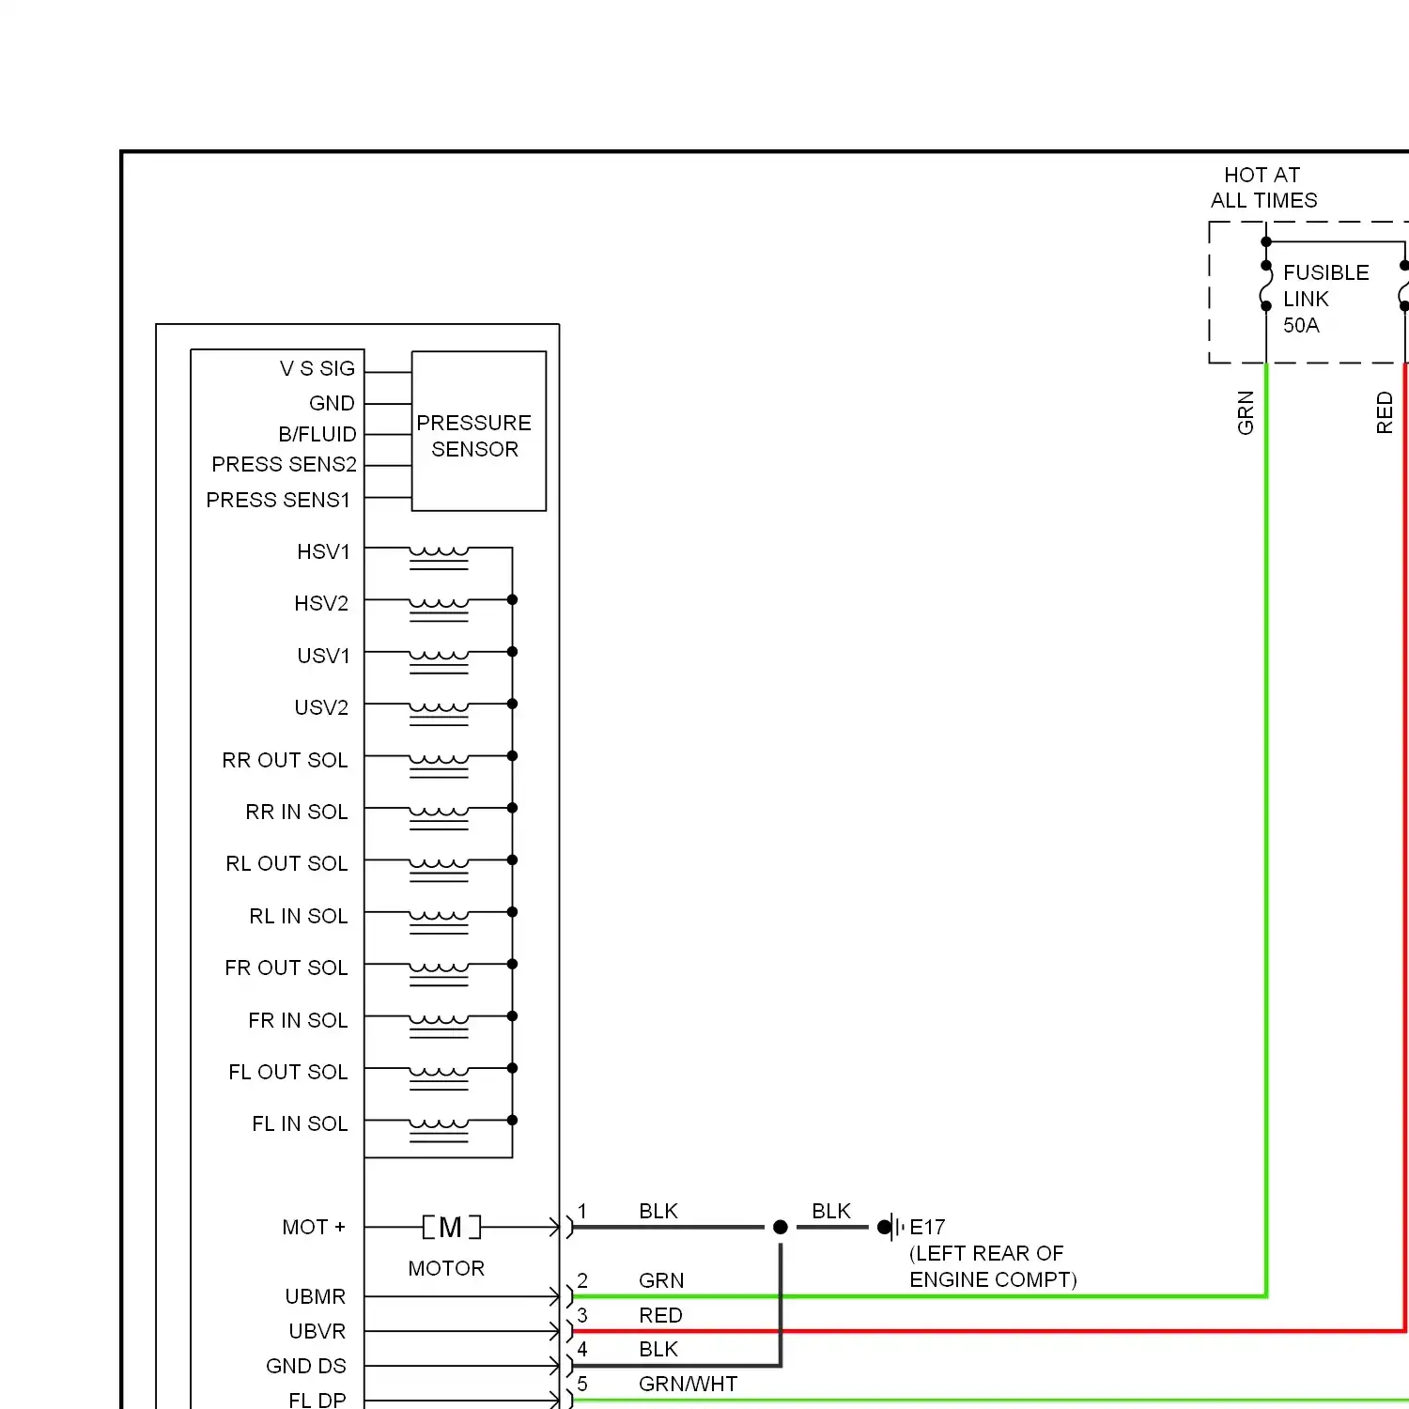
Task: Click the UBVR terminal label
Action: [x=317, y=1331]
